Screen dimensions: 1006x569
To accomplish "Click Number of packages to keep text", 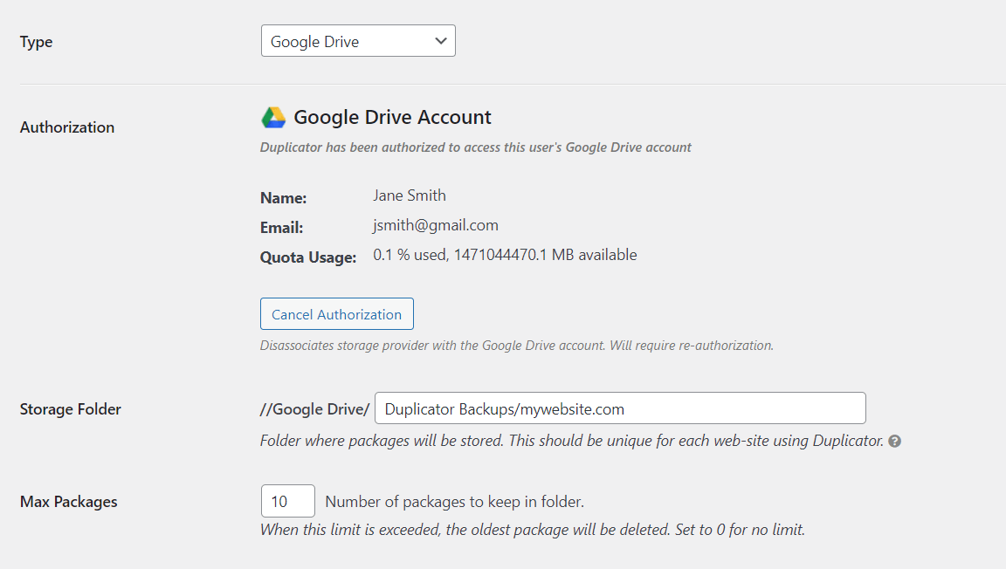I will tap(455, 502).
